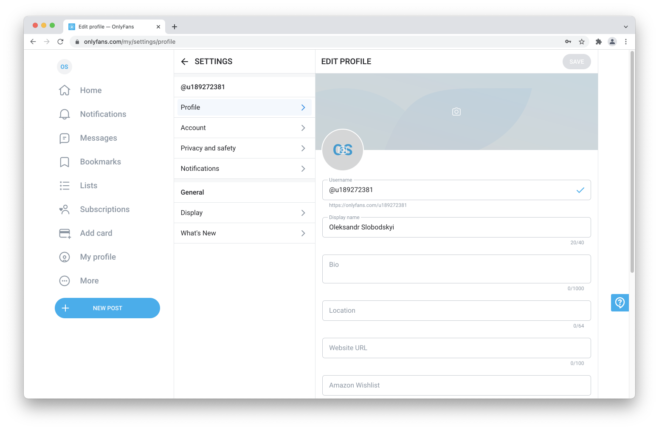This screenshot has width=659, height=430.
Task: Open the help question mark widget
Action: pyautogui.click(x=620, y=303)
